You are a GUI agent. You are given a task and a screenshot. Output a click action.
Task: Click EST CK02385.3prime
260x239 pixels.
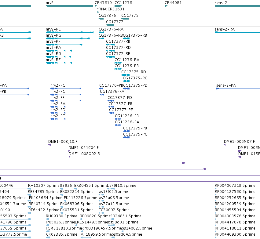tap(62, 234)
